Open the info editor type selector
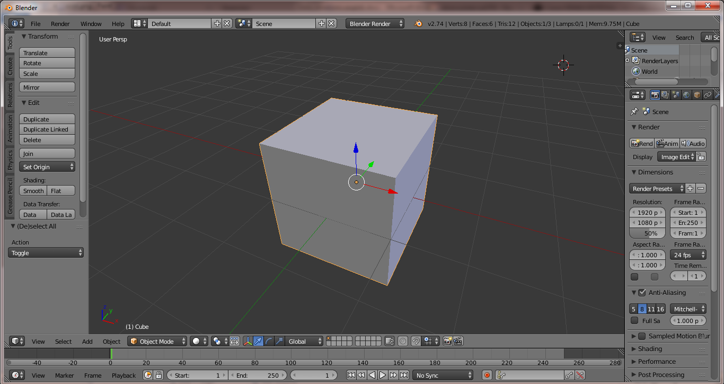 click(16, 23)
